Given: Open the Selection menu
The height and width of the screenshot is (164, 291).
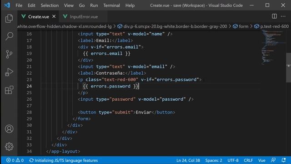Looking at the screenshot, I should pyautogui.click(x=50, y=5).
